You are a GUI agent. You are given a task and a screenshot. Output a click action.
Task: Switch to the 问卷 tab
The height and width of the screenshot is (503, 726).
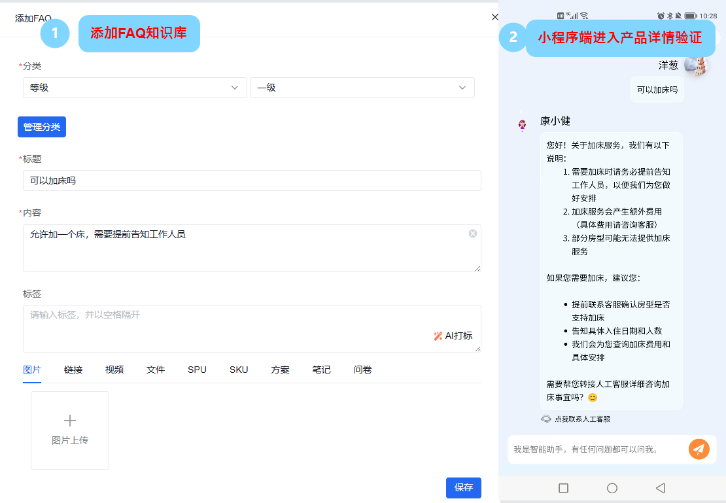(363, 370)
